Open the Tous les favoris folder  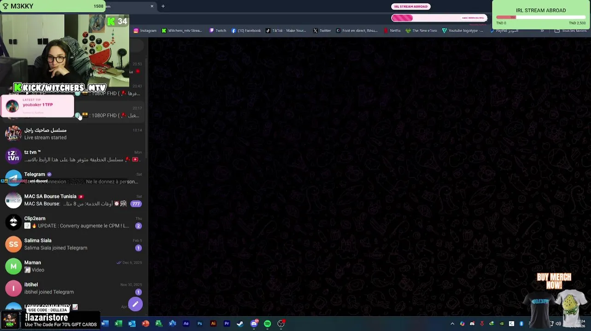[570, 31]
